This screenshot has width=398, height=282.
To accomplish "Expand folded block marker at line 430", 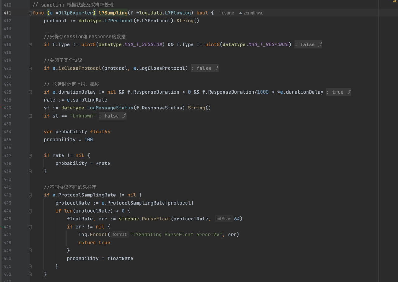I will [x=30, y=116].
